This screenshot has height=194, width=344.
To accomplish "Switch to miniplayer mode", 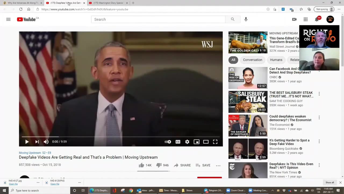I will pyautogui.click(x=197, y=142).
